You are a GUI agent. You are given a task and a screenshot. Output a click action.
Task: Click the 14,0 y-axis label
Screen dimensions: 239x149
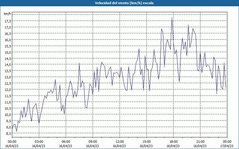(x=8, y=65)
